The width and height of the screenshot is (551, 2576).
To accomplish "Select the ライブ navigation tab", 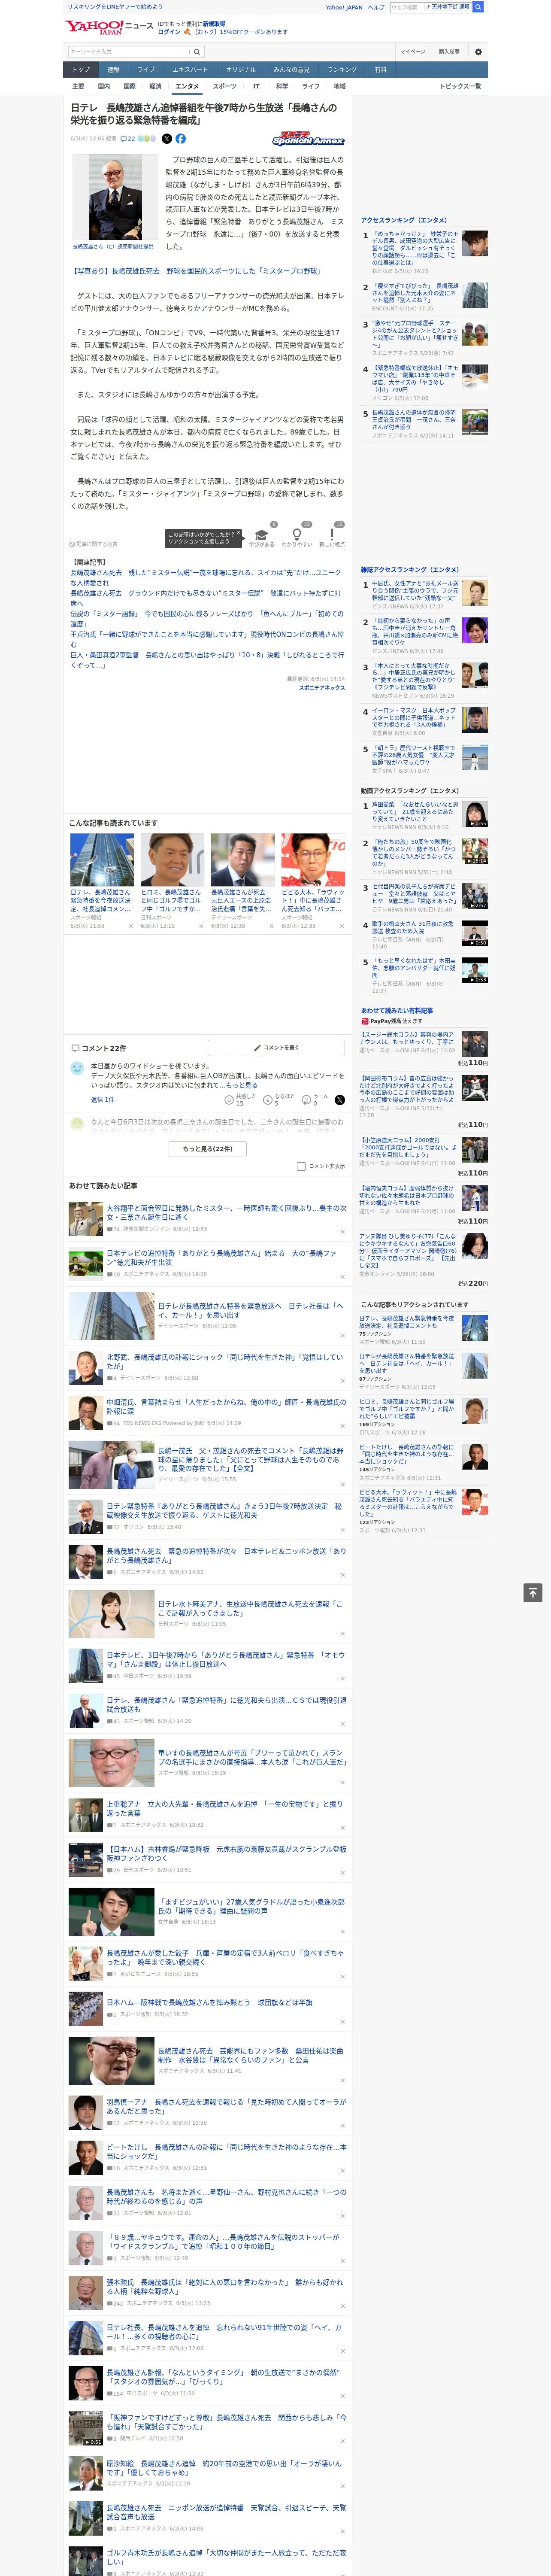I will click(x=146, y=70).
